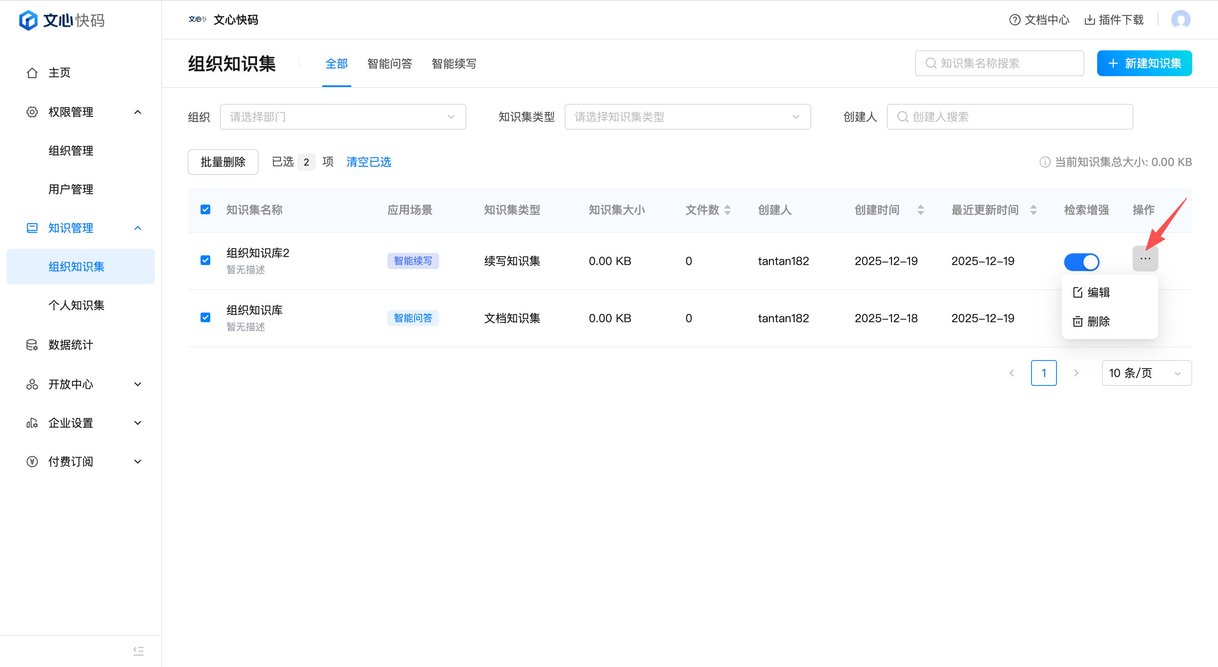Uncheck the 组织知识库 row checkbox

pos(205,317)
